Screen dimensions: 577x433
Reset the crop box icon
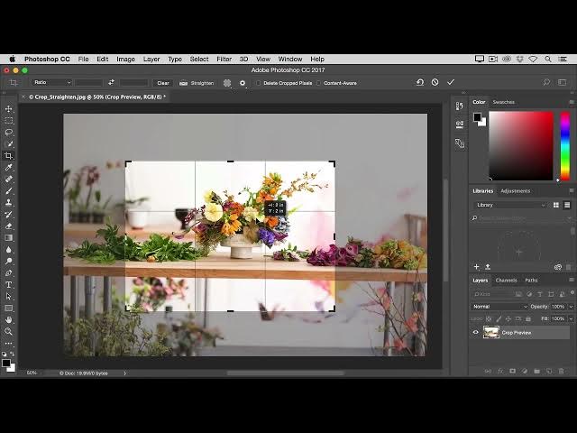point(420,82)
